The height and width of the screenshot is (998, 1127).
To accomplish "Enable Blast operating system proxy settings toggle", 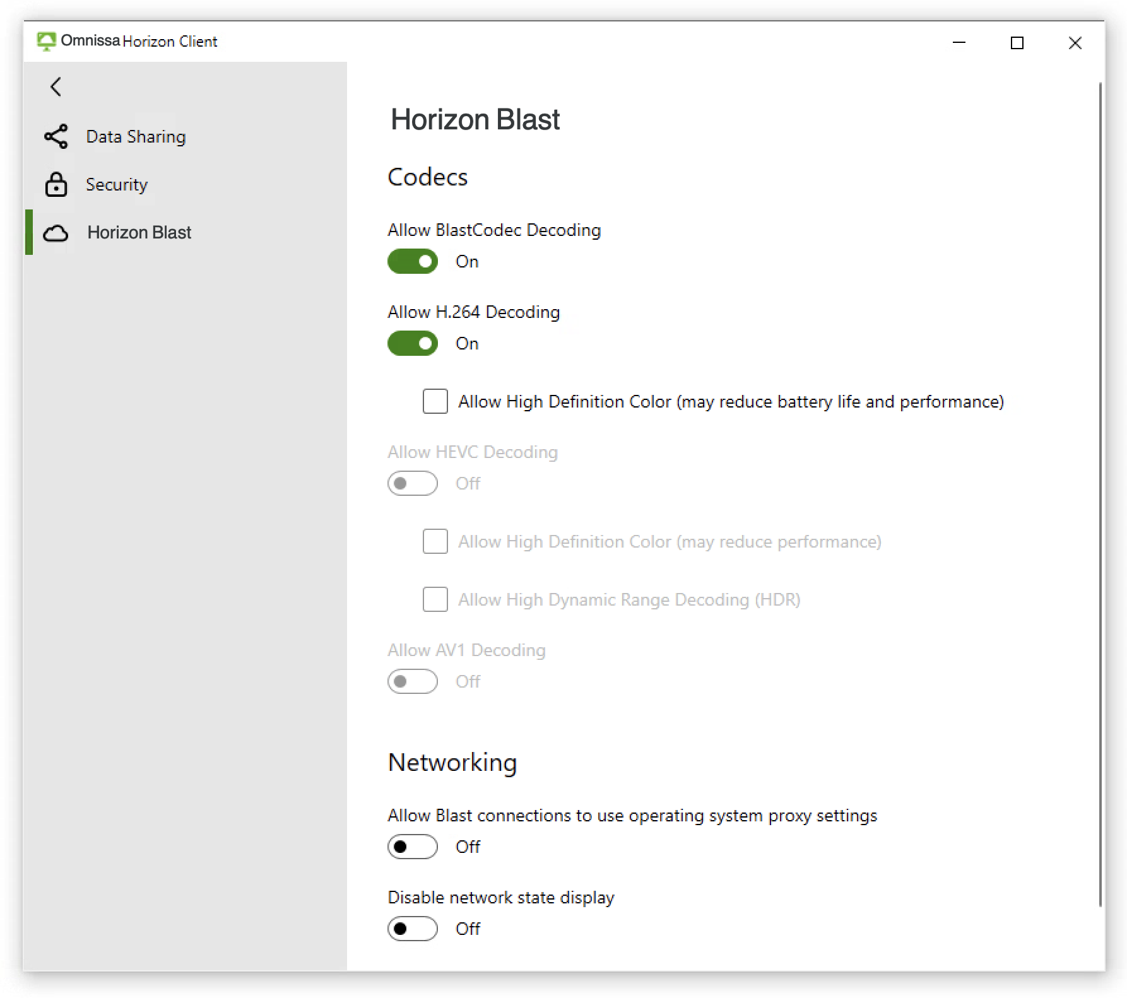I will pos(413,847).
